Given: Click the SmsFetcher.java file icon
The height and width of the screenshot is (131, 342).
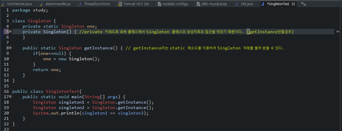Looking at the screenshot, I should [x=3, y=4].
